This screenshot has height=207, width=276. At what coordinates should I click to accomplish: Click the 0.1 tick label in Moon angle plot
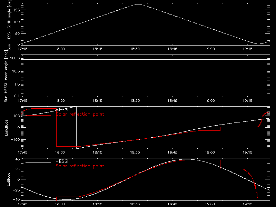[x=17, y=96]
